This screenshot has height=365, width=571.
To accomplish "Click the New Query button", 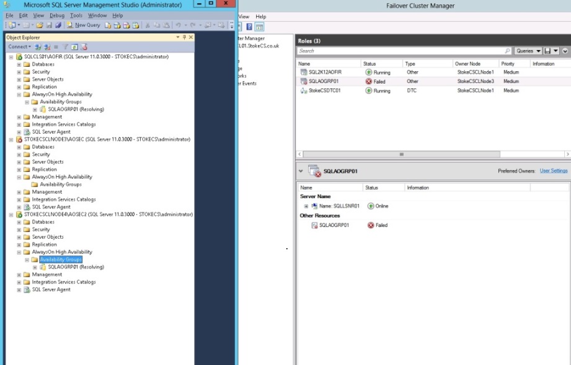I will 84,25.
